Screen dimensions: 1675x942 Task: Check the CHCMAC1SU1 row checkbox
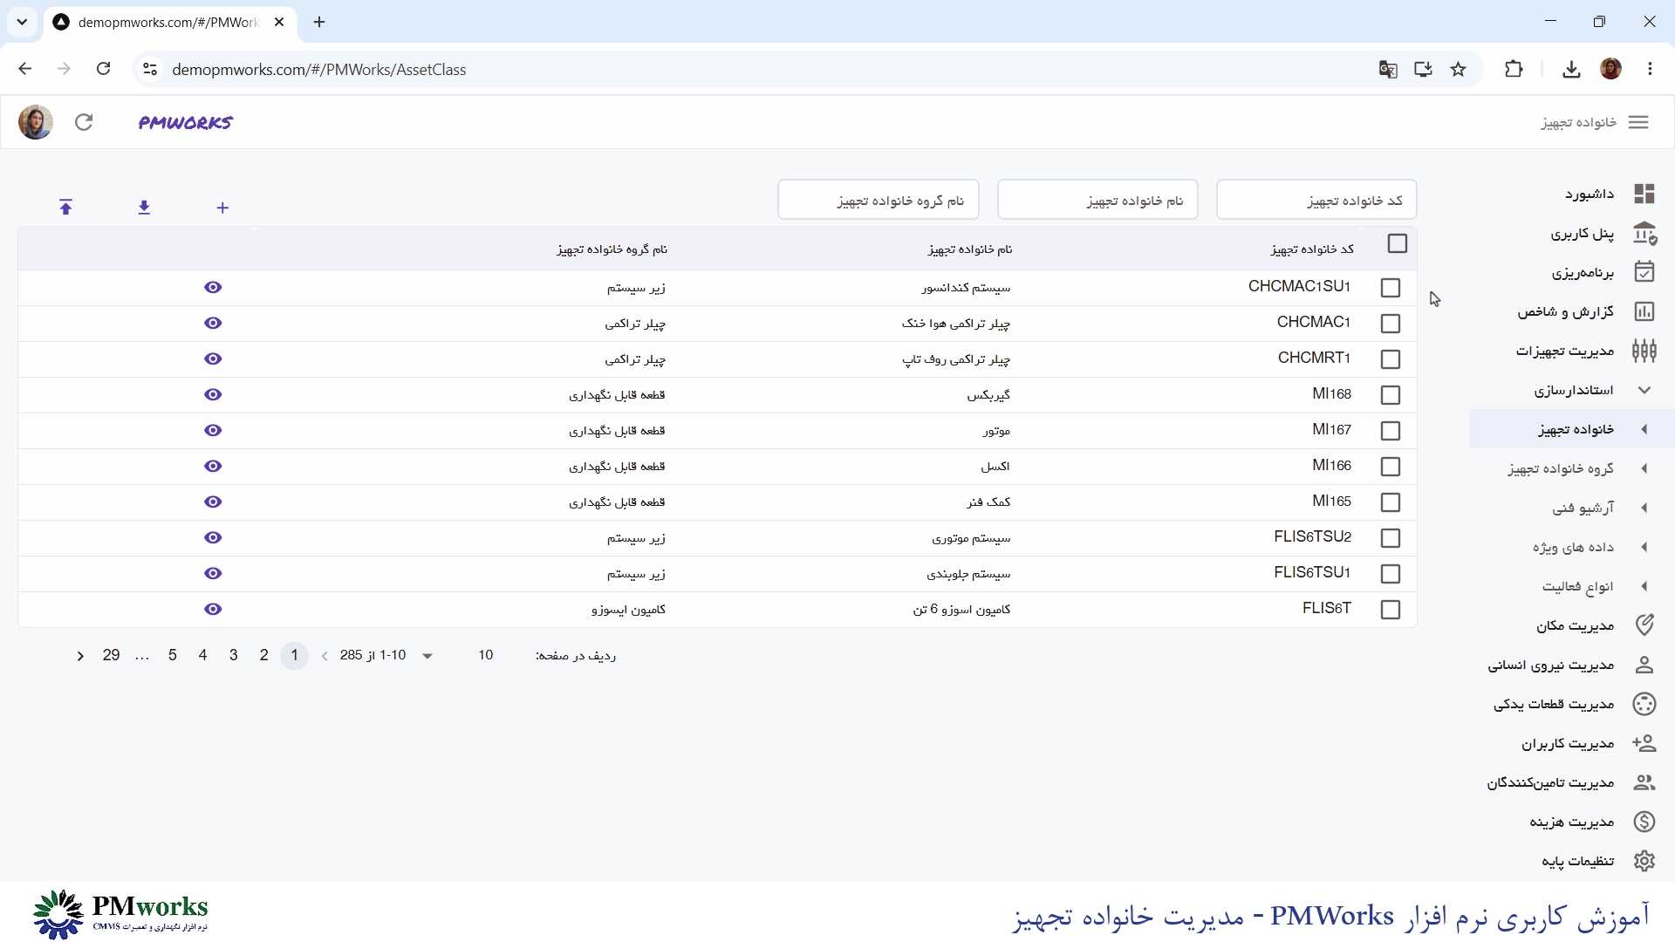1391,288
